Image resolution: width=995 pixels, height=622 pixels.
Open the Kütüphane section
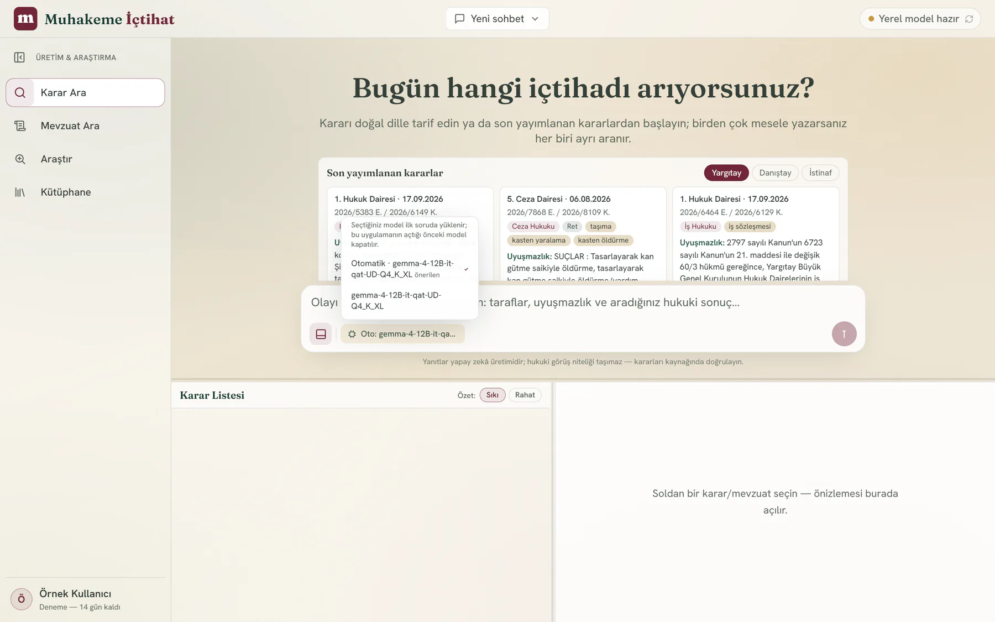pyautogui.click(x=85, y=192)
